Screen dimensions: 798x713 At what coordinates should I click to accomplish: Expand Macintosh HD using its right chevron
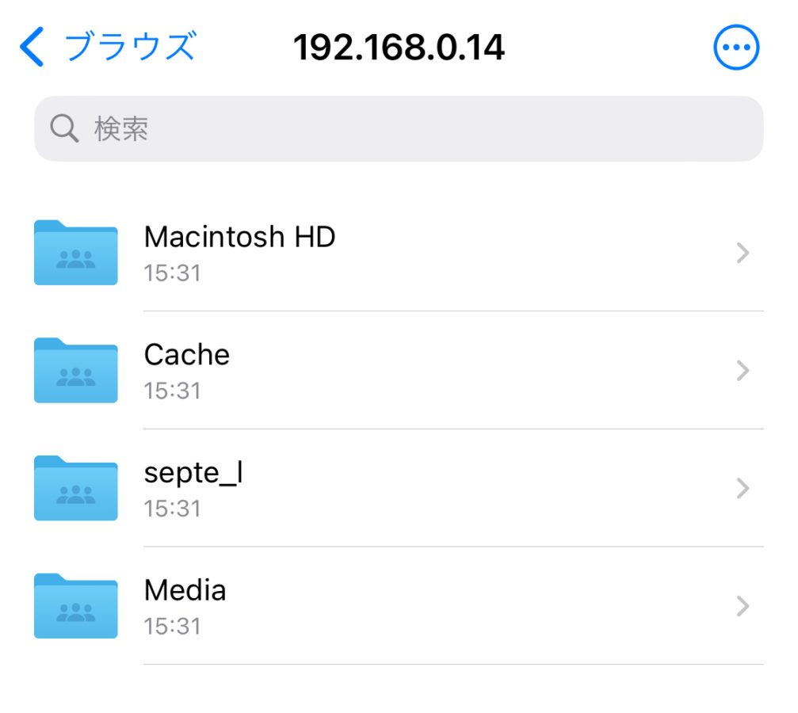coord(743,253)
